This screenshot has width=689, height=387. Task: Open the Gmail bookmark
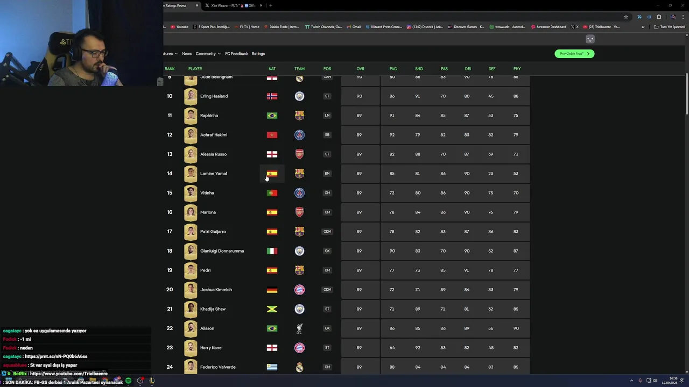pos(354,27)
